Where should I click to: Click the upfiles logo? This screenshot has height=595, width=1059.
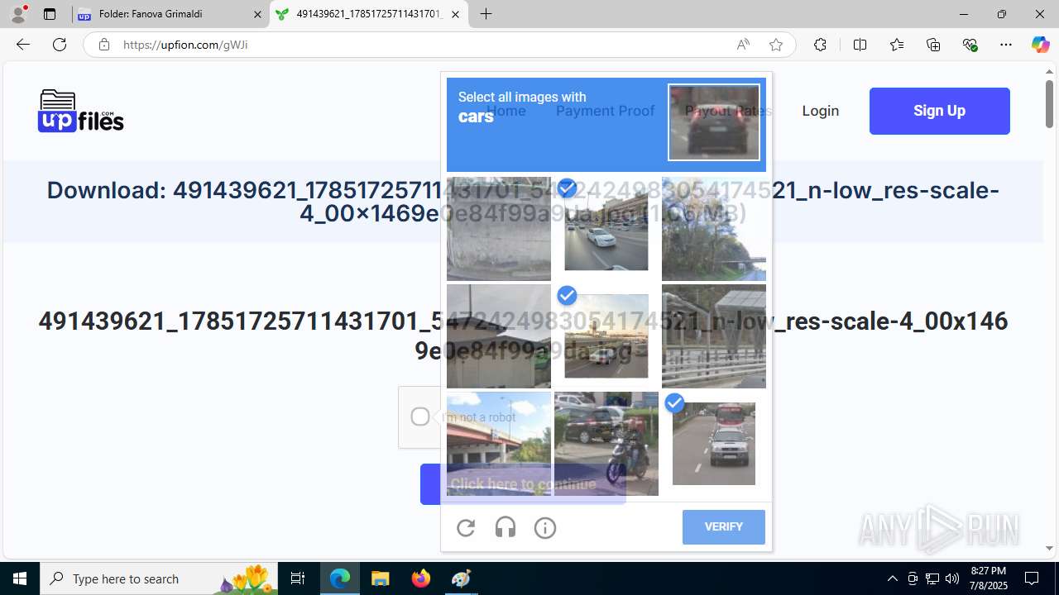80,111
